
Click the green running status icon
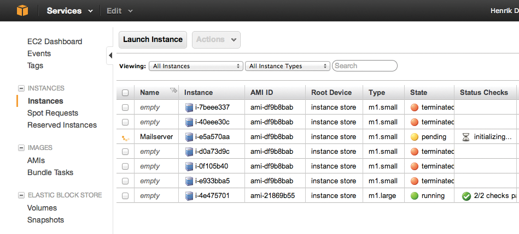pyautogui.click(x=414, y=196)
